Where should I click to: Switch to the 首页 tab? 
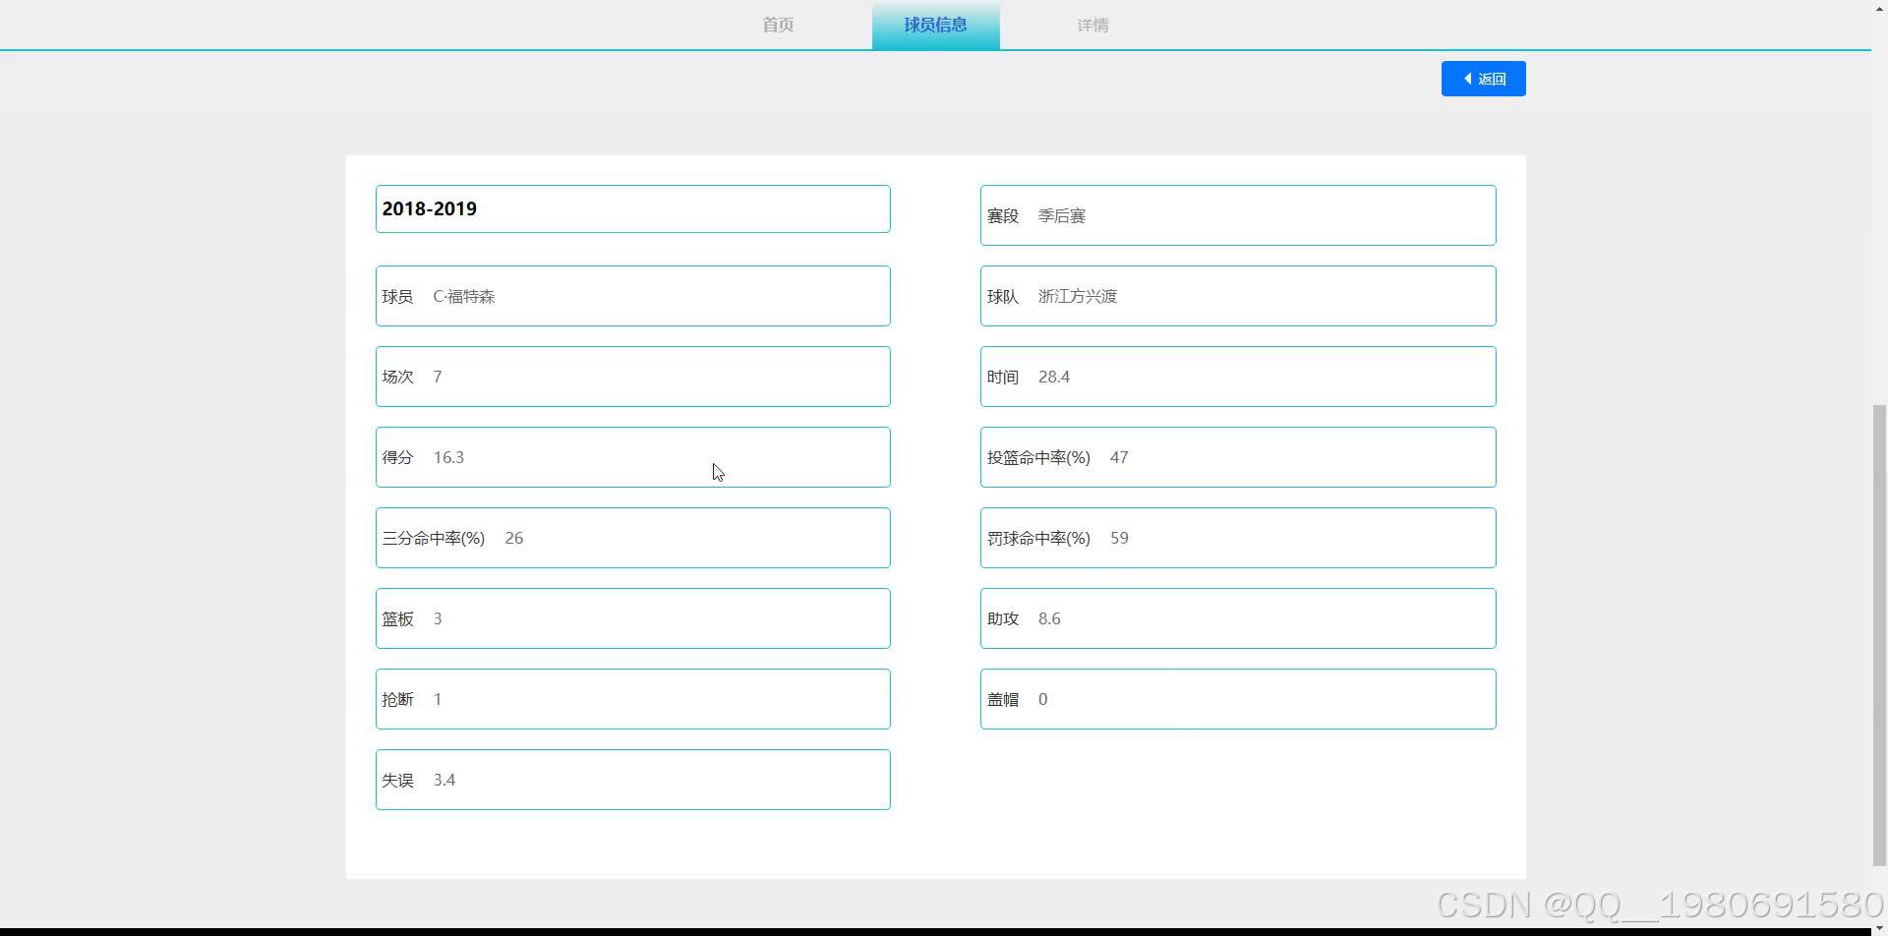click(777, 25)
